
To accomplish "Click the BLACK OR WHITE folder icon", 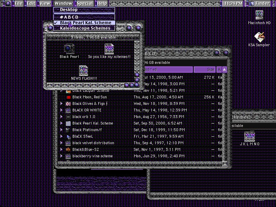I will coord(68,110).
